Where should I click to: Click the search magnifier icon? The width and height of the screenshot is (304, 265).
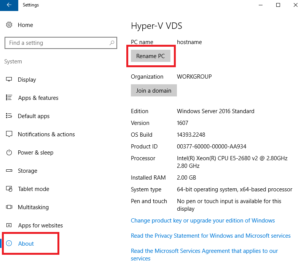(112, 43)
